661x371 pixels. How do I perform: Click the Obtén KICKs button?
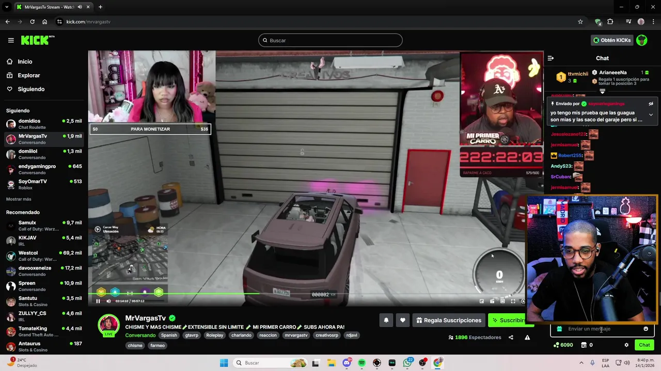coord(612,40)
